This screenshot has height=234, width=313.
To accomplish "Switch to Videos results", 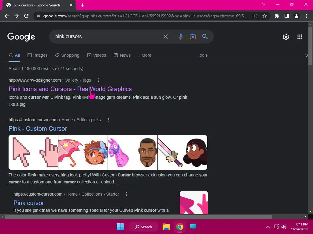I will [97, 55].
